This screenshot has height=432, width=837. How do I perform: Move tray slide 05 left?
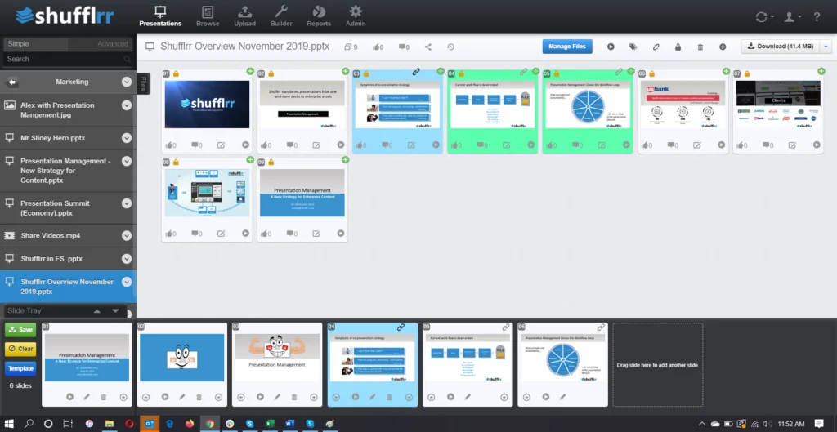[x=432, y=397]
